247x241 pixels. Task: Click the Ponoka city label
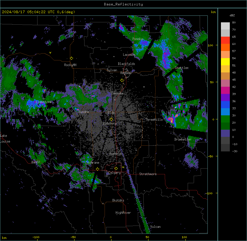(138, 39)
